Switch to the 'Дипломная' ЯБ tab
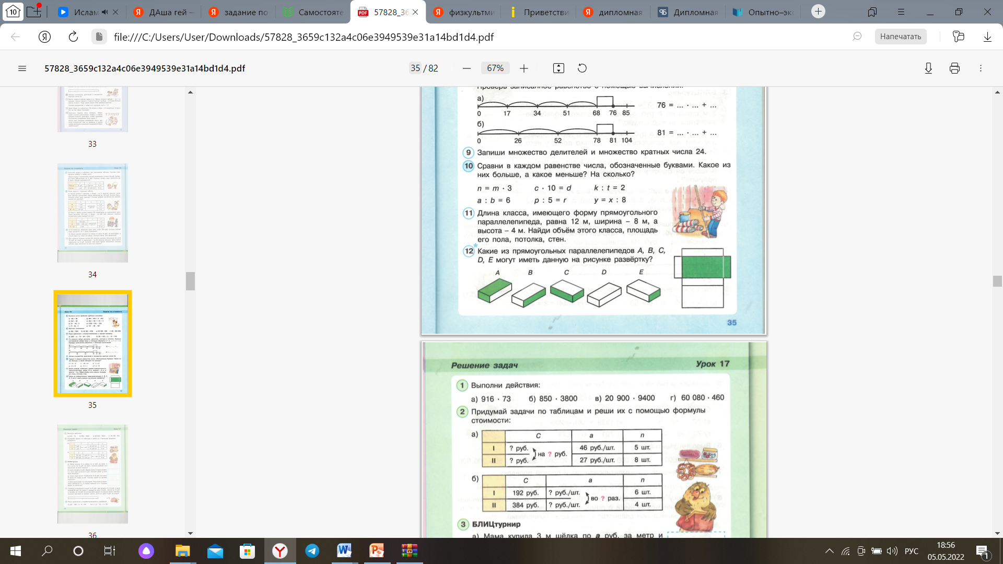Viewport: 1003px width, 564px height. tap(689, 12)
